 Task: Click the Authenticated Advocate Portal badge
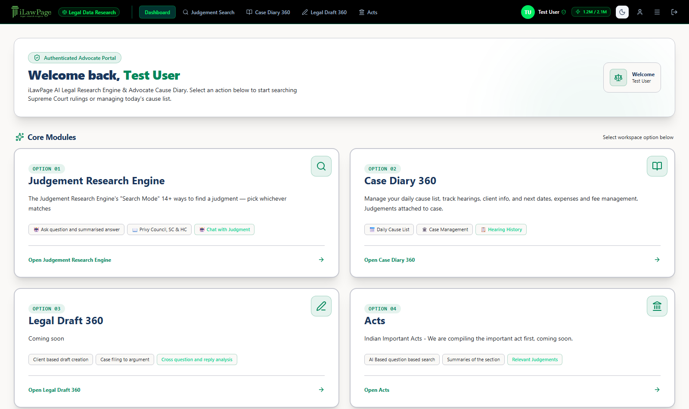[75, 58]
